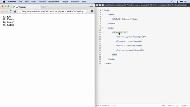Open Notification Center list icon
The width and height of the screenshot is (190, 107).
tap(185, 1)
